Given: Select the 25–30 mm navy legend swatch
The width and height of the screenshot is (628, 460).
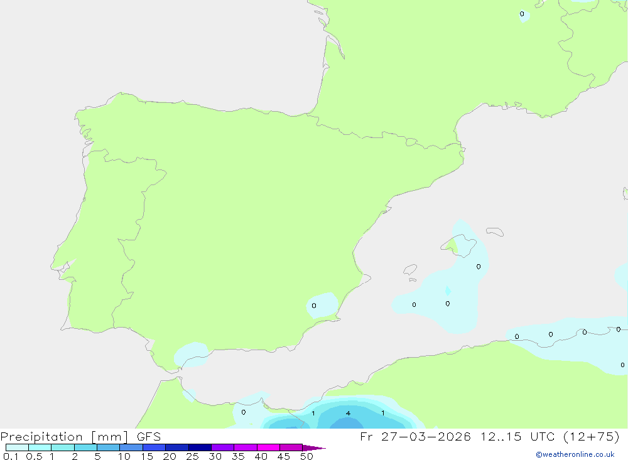Looking at the screenshot, I should (200, 447).
